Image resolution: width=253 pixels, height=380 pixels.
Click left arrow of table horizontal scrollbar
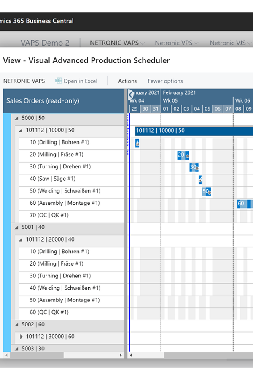pyautogui.click(x=6, y=355)
